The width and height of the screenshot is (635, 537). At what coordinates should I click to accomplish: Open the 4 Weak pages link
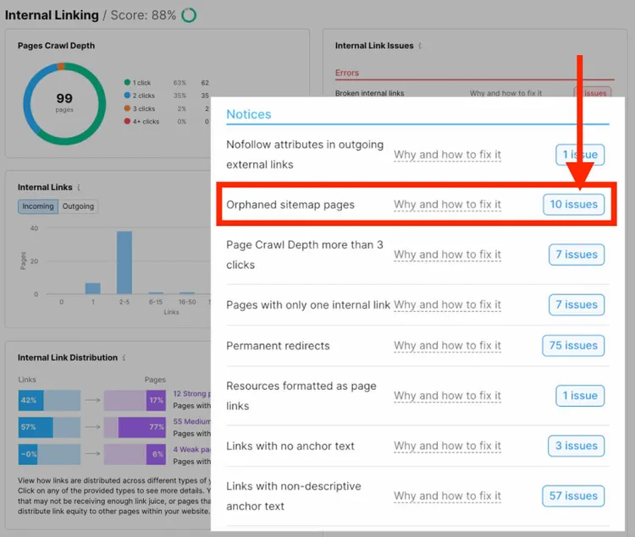191,449
